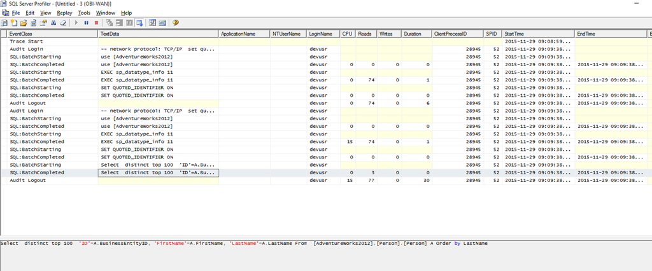The image size is (652, 271).
Task: Open the Tools menu
Action: click(84, 13)
